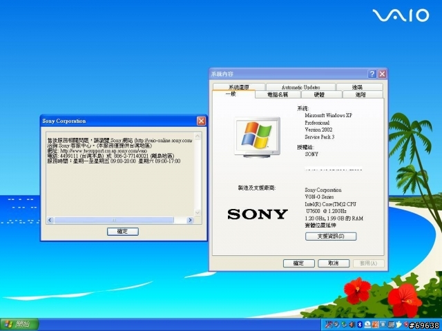Click the vertical scrollbar down arrow in Sony dialog

[x=198, y=213]
